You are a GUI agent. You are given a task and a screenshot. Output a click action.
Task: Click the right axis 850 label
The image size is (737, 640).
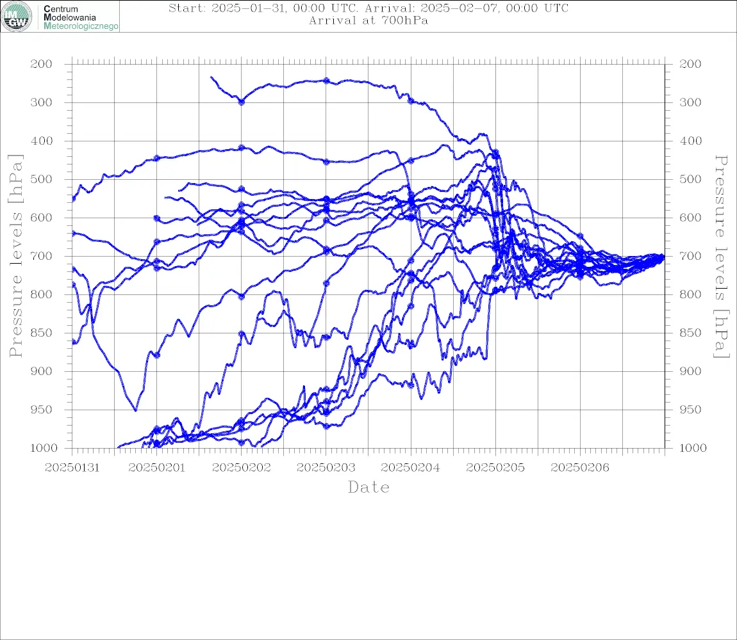click(690, 333)
